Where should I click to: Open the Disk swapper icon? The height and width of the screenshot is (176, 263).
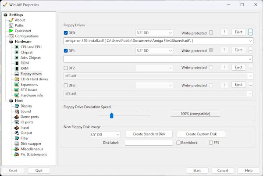pos(17,144)
